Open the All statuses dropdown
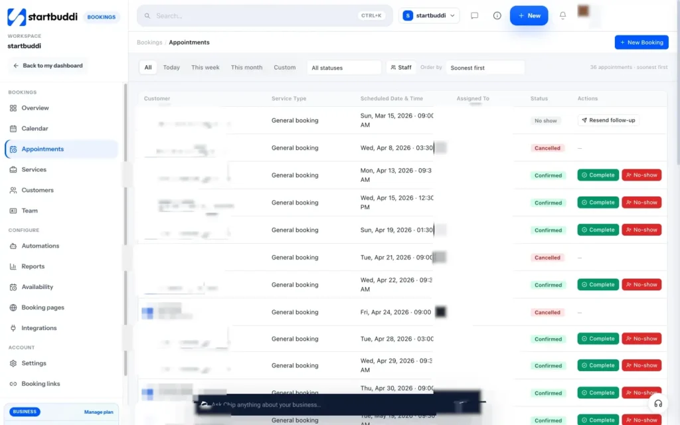The width and height of the screenshot is (680, 425). (344, 68)
